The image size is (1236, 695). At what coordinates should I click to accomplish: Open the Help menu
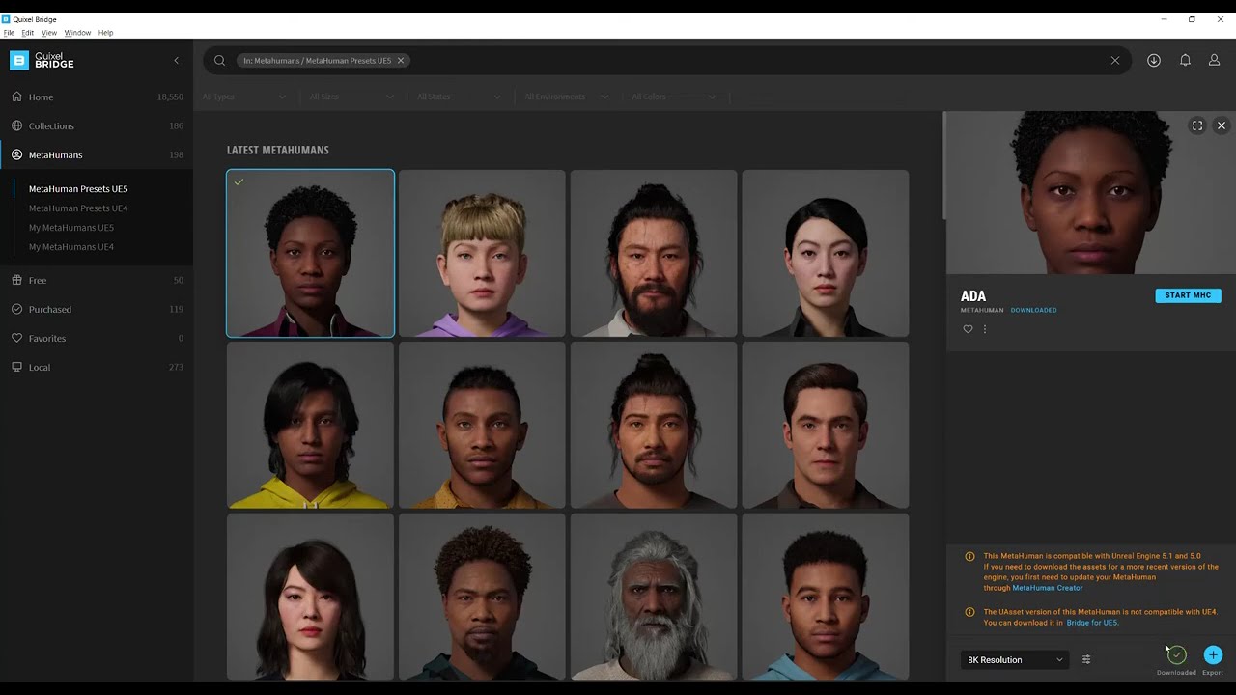click(x=105, y=33)
